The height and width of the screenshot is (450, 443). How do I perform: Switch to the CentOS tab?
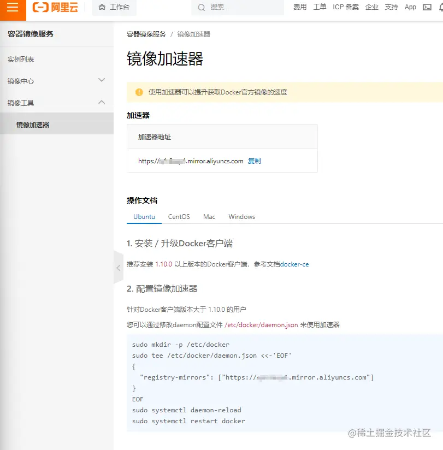(179, 217)
